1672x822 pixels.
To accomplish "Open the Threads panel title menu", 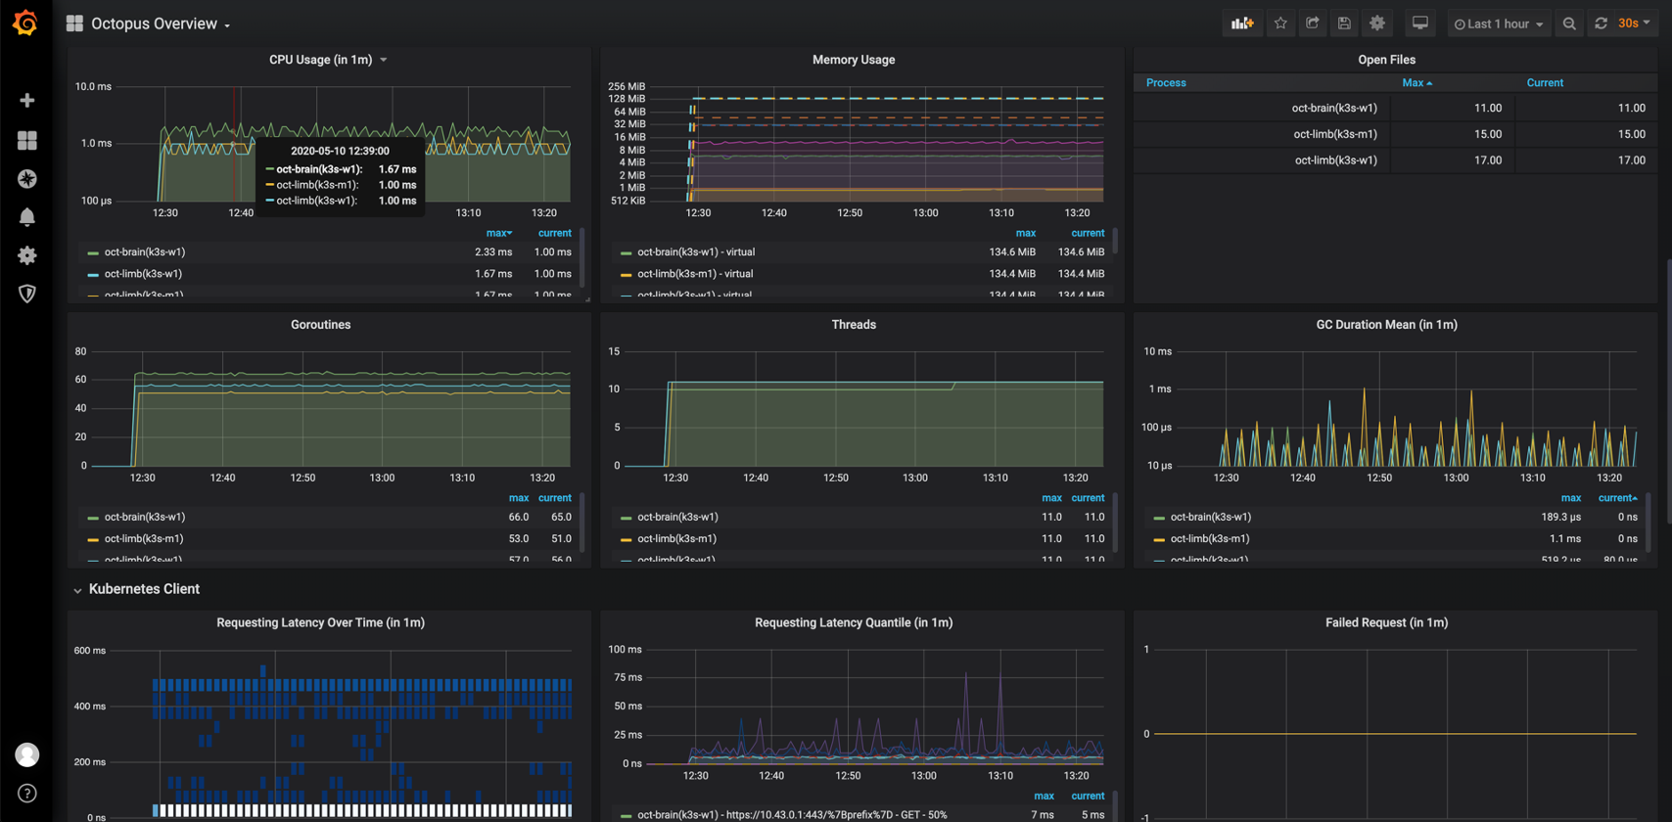I will coord(854,325).
